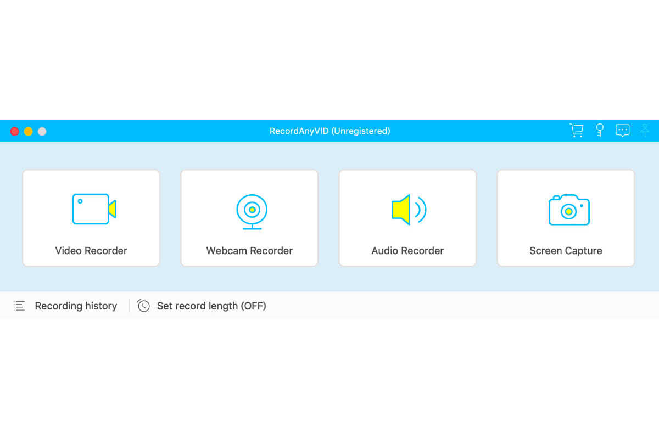Click the RecordAnyVID (Unregistered) title
The height and width of the screenshot is (439, 659).
pyautogui.click(x=329, y=131)
